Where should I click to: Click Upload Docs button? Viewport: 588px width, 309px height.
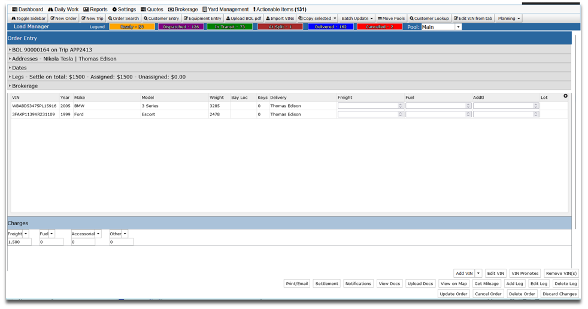pos(420,283)
